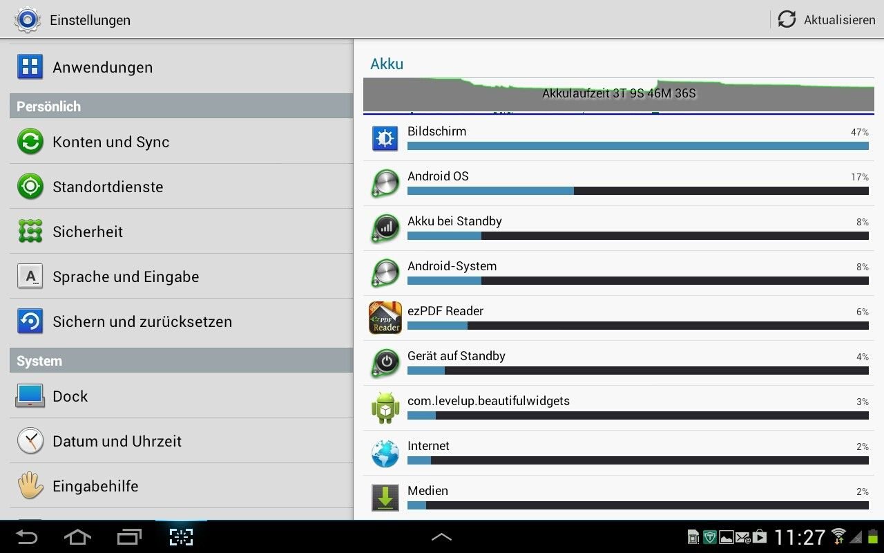Open the Standortdienste settings entry

pos(181,187)
